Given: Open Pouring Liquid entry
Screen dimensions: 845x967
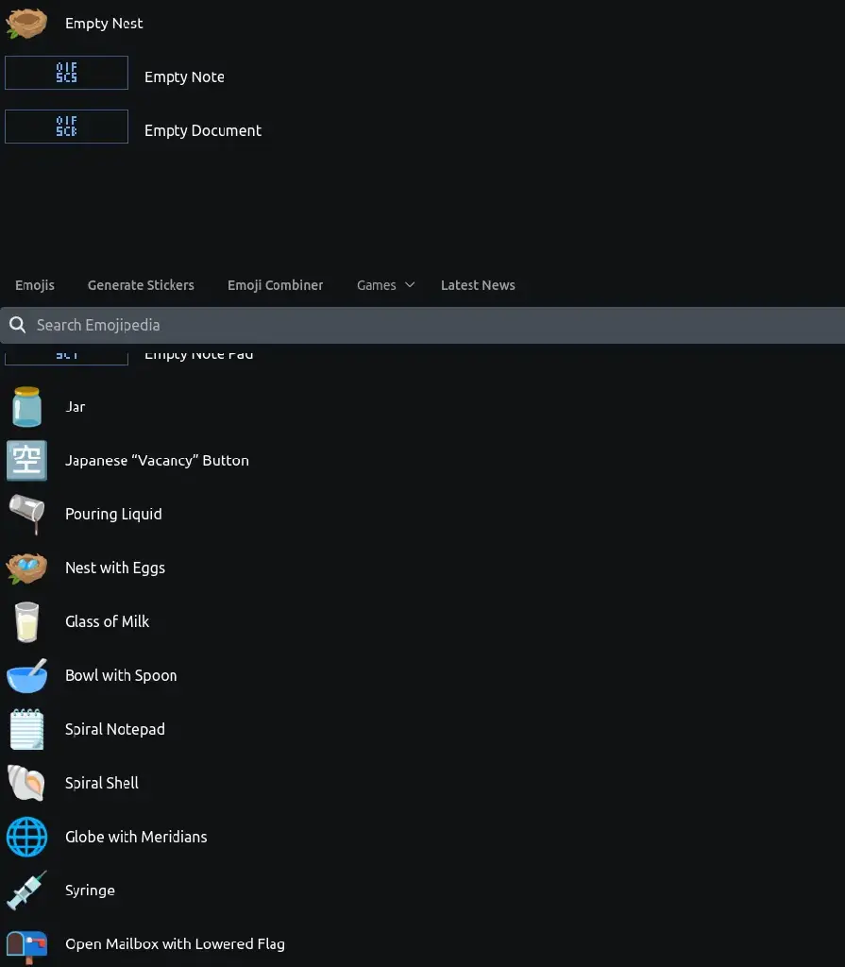Looking at the screenshot, I should pos(113,515).
